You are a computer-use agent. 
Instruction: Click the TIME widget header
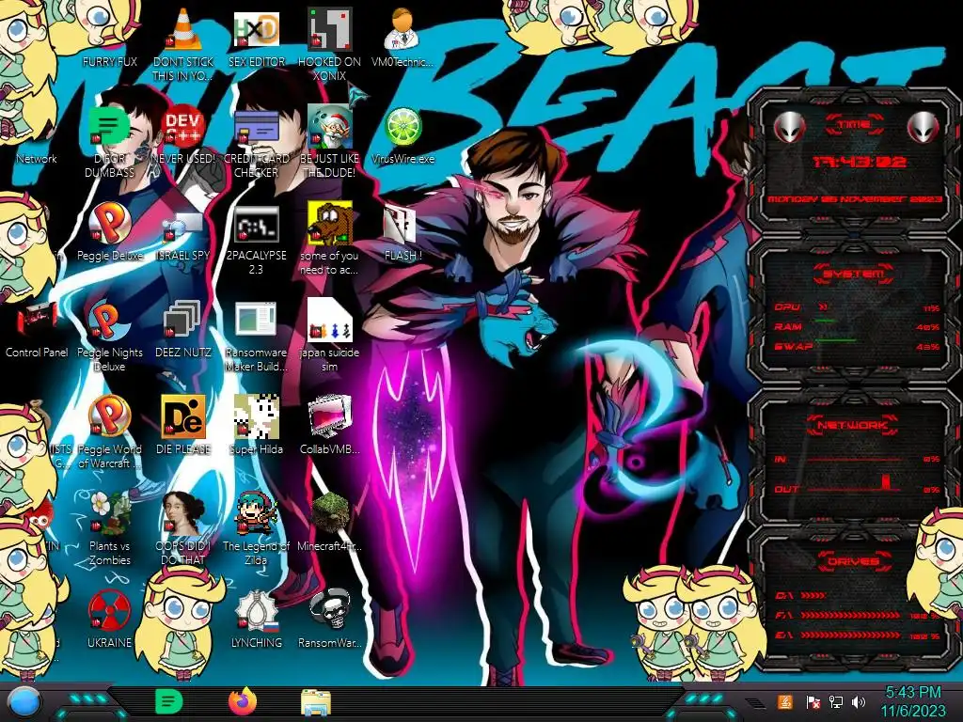[854, 125]
